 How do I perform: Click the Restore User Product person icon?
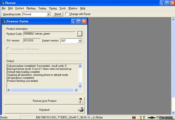coord(81,101)
